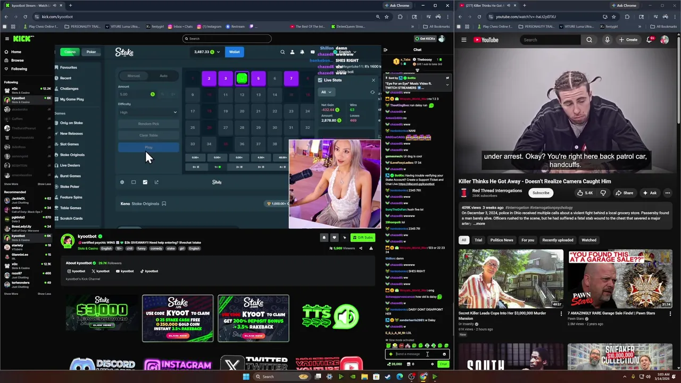Select Auto mode in Keno

pos(163,76)
